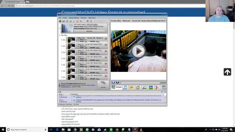Click the Titleset #1 thumbnail
This screenshot has width=235, height=132.
click(x=71, y=40)
